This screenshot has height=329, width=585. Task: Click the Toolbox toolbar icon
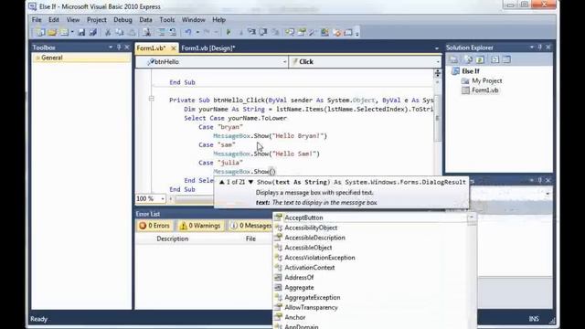[313, 33]
